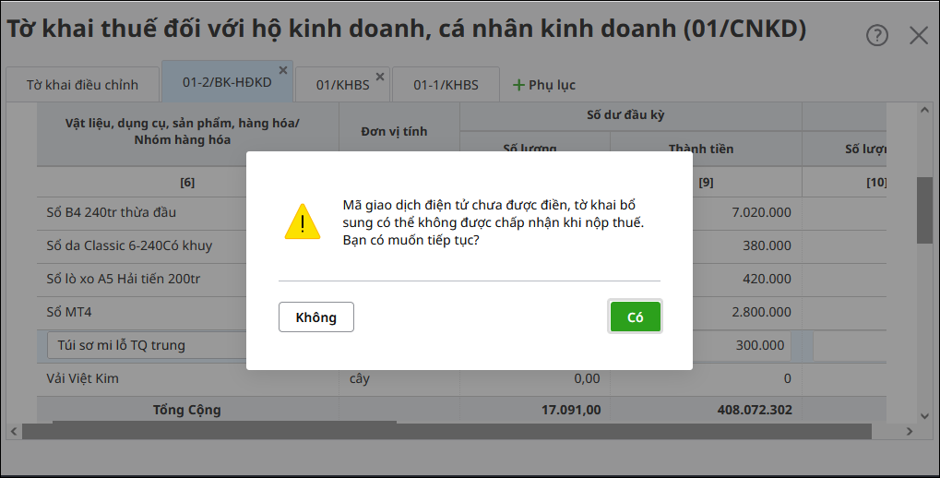This screenshot has width=940, height=478.
Task: Select the 01-2/BK-HĐKD tab
Action: (226, 83)
